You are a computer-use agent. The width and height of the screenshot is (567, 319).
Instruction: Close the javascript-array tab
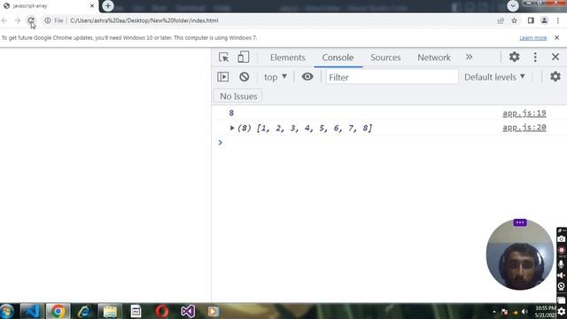[x=92, y=6]
